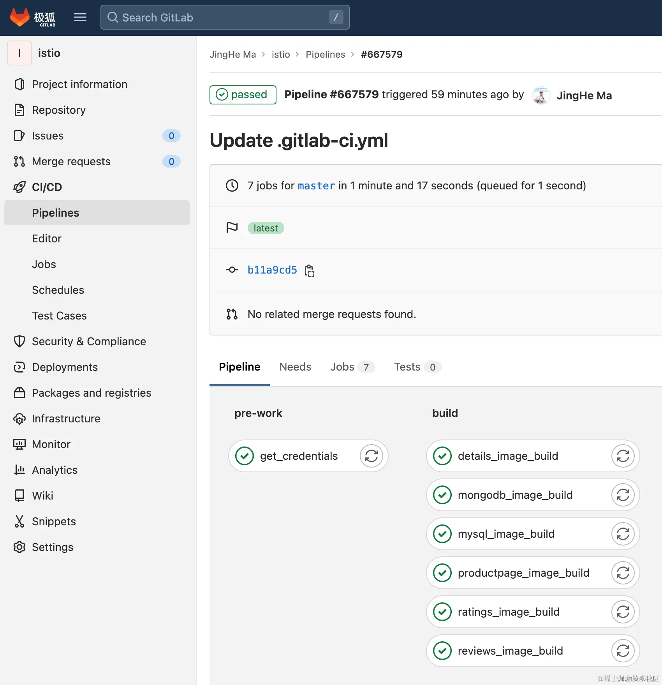Click the build stage heading
662x685 pixels.
(x=445, y=413)
